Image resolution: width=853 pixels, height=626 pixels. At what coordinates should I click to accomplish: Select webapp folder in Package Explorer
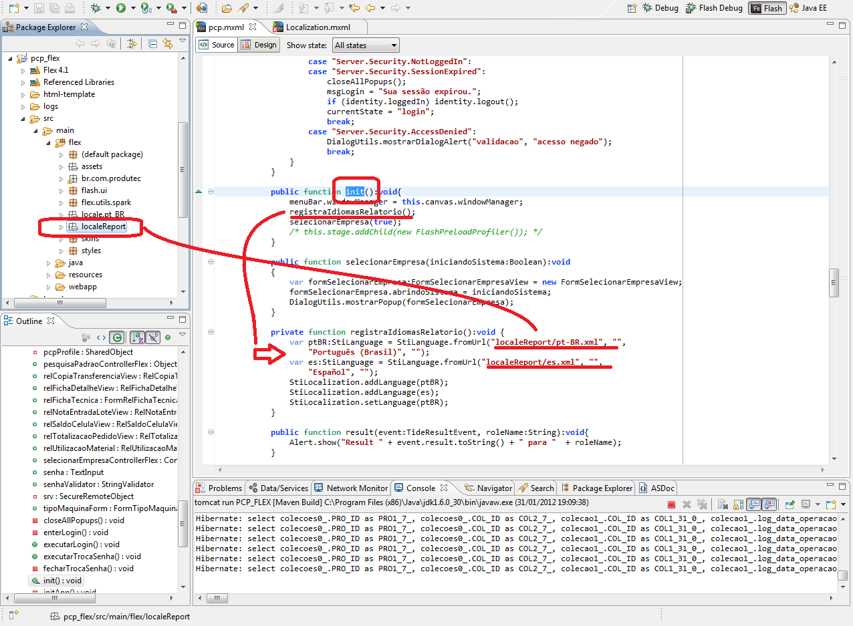coord(82,287)
